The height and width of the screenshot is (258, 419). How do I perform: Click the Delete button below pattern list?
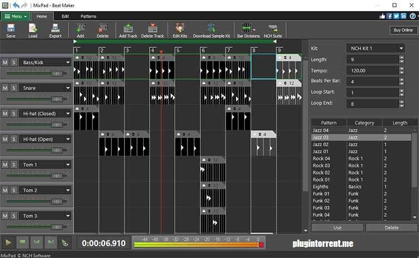pyautogui.click(x=392, y=227)
